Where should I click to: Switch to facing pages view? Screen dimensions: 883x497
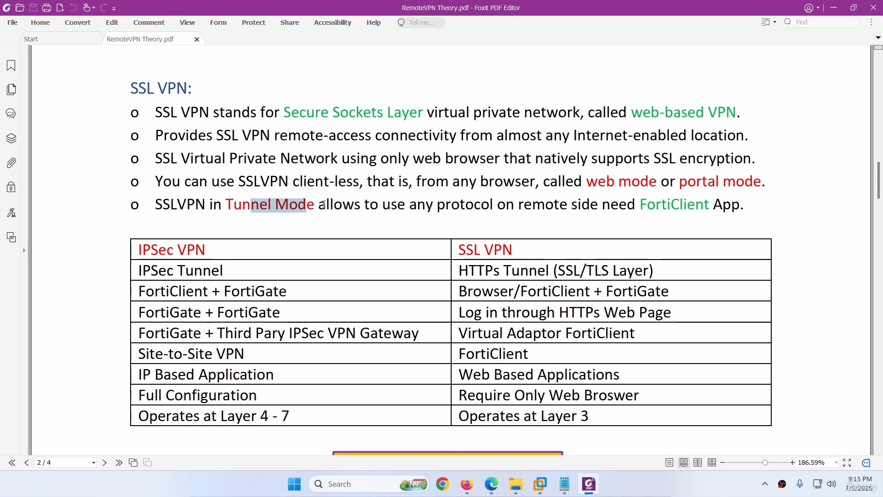(698, 462)
